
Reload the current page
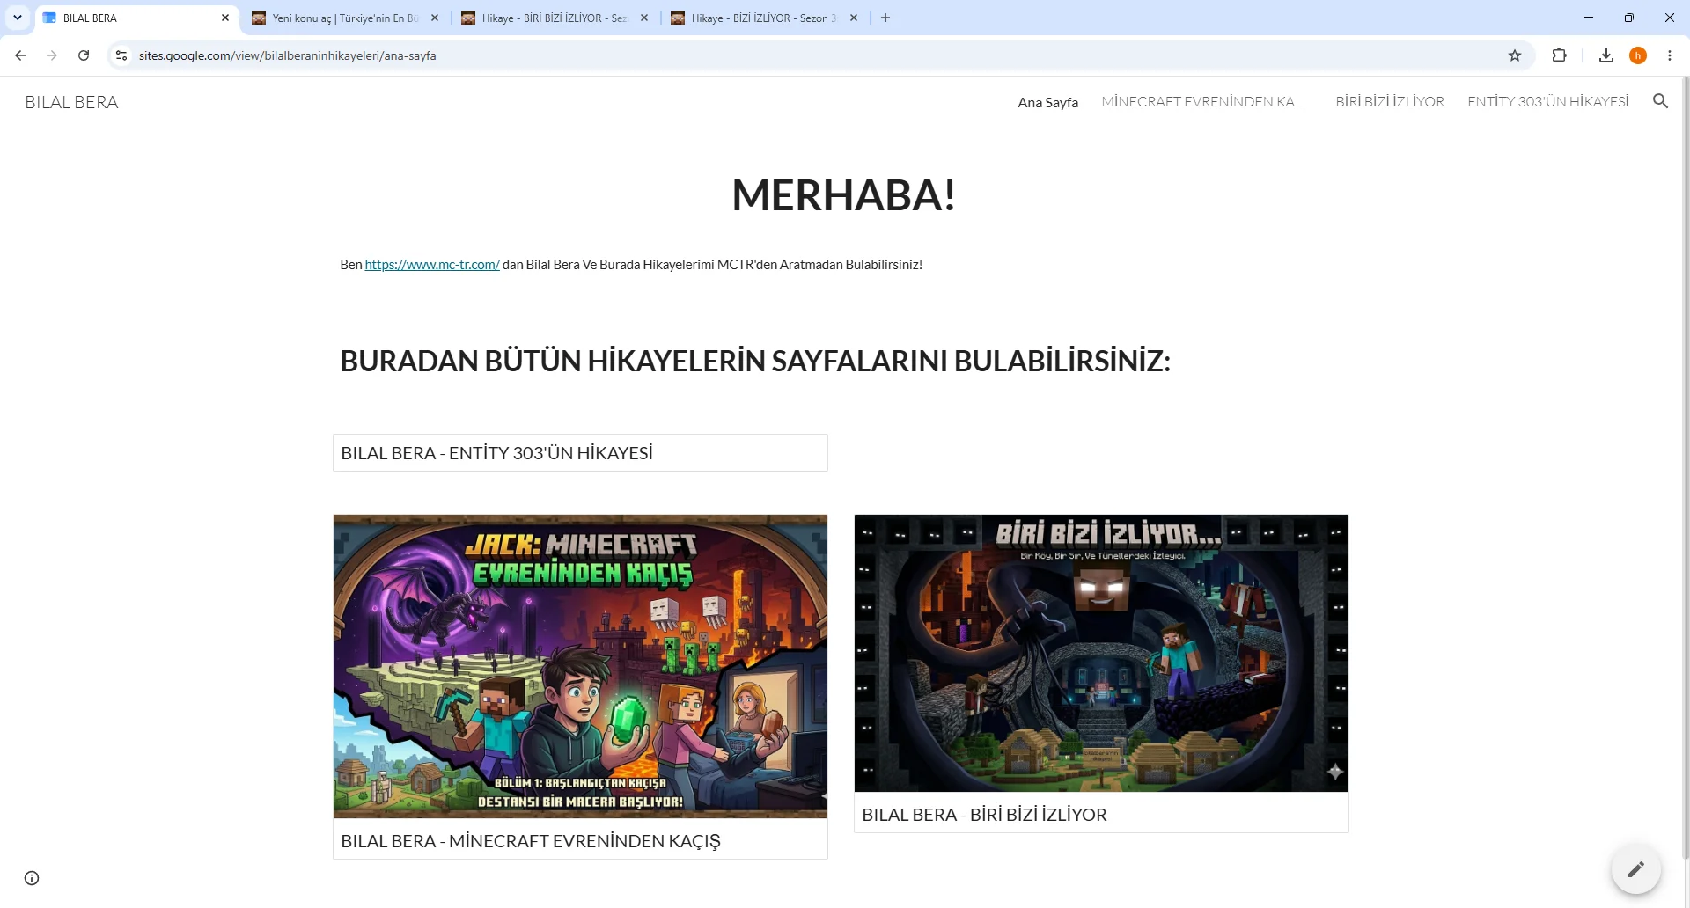coord(84,55)
